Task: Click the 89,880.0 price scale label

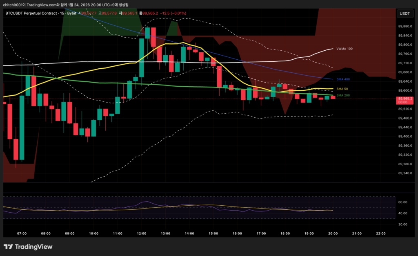Action: pyautogui.click(x=405, y=27)
